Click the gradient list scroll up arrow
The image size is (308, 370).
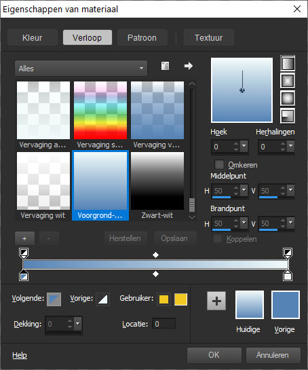click(192, 84)
